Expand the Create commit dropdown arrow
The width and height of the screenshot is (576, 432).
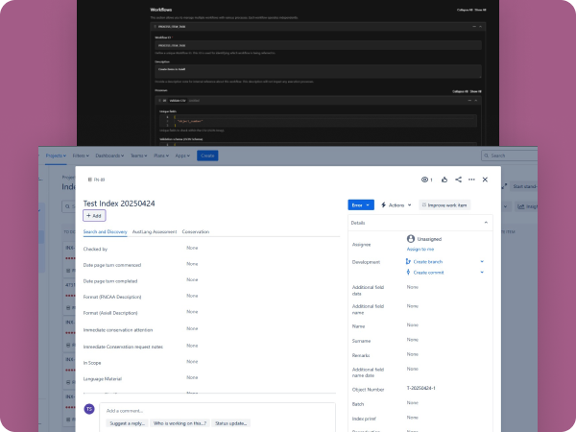click(x=482, y=273)
